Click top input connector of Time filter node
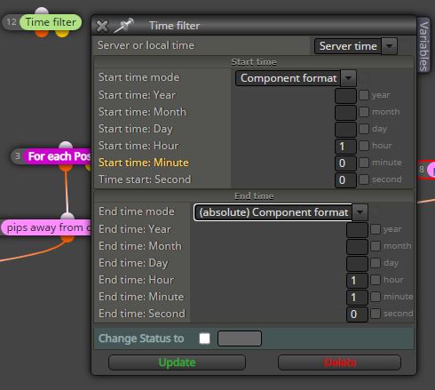This screenshot has height=390, width=435. [42, 12]
